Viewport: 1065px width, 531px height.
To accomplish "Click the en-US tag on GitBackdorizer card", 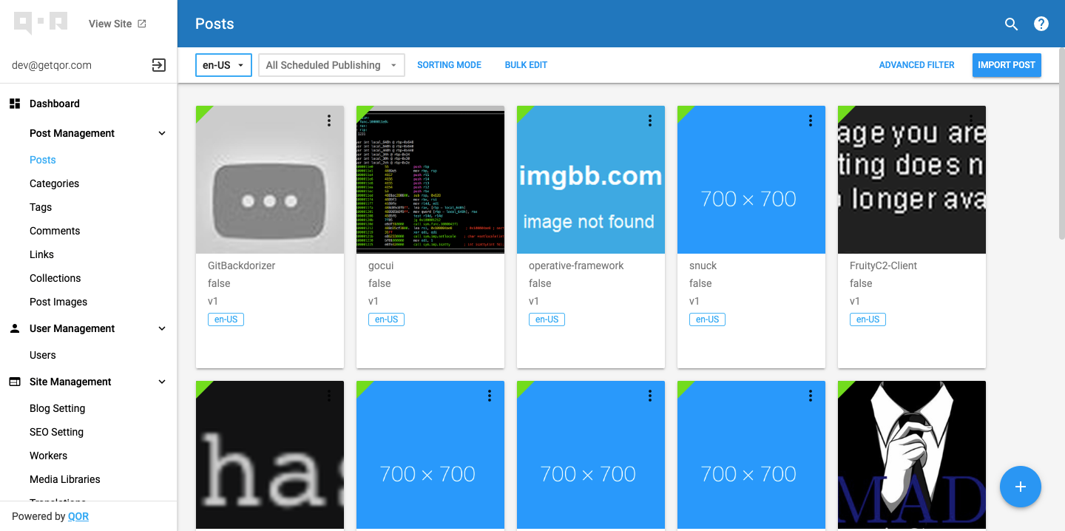I will tap(226, 319).
